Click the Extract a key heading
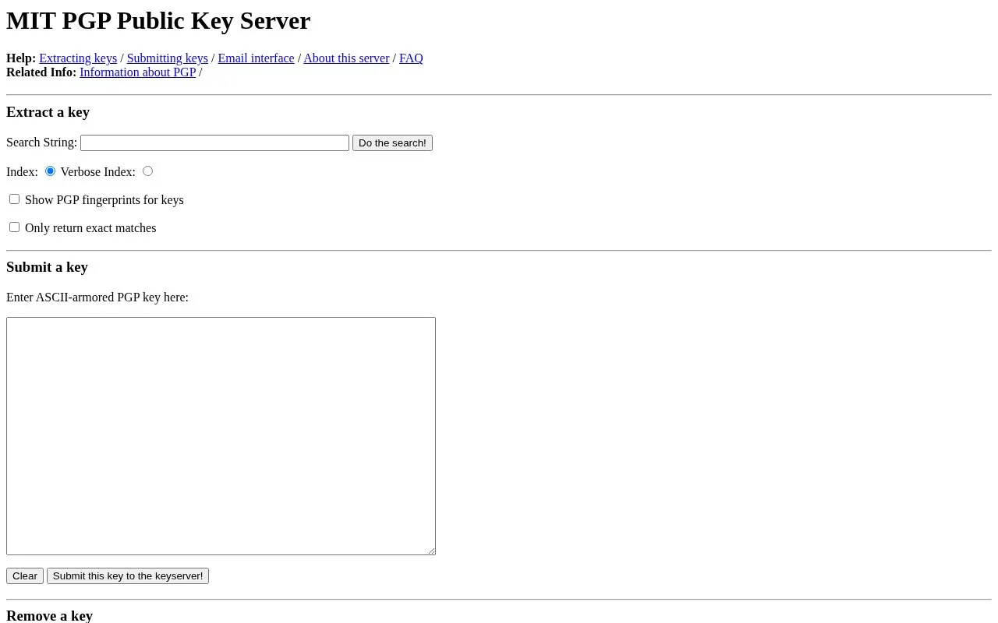 coord(48,112)
